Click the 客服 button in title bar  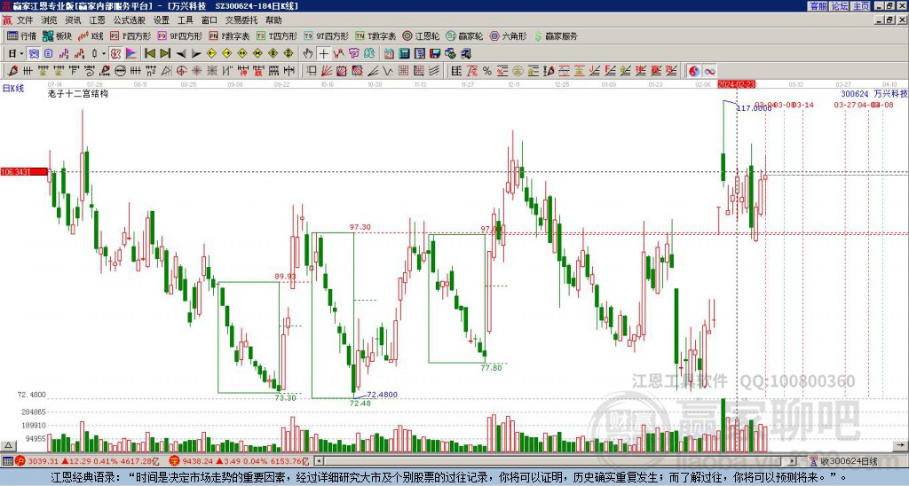pyautogui.click(x=818, y=6)
